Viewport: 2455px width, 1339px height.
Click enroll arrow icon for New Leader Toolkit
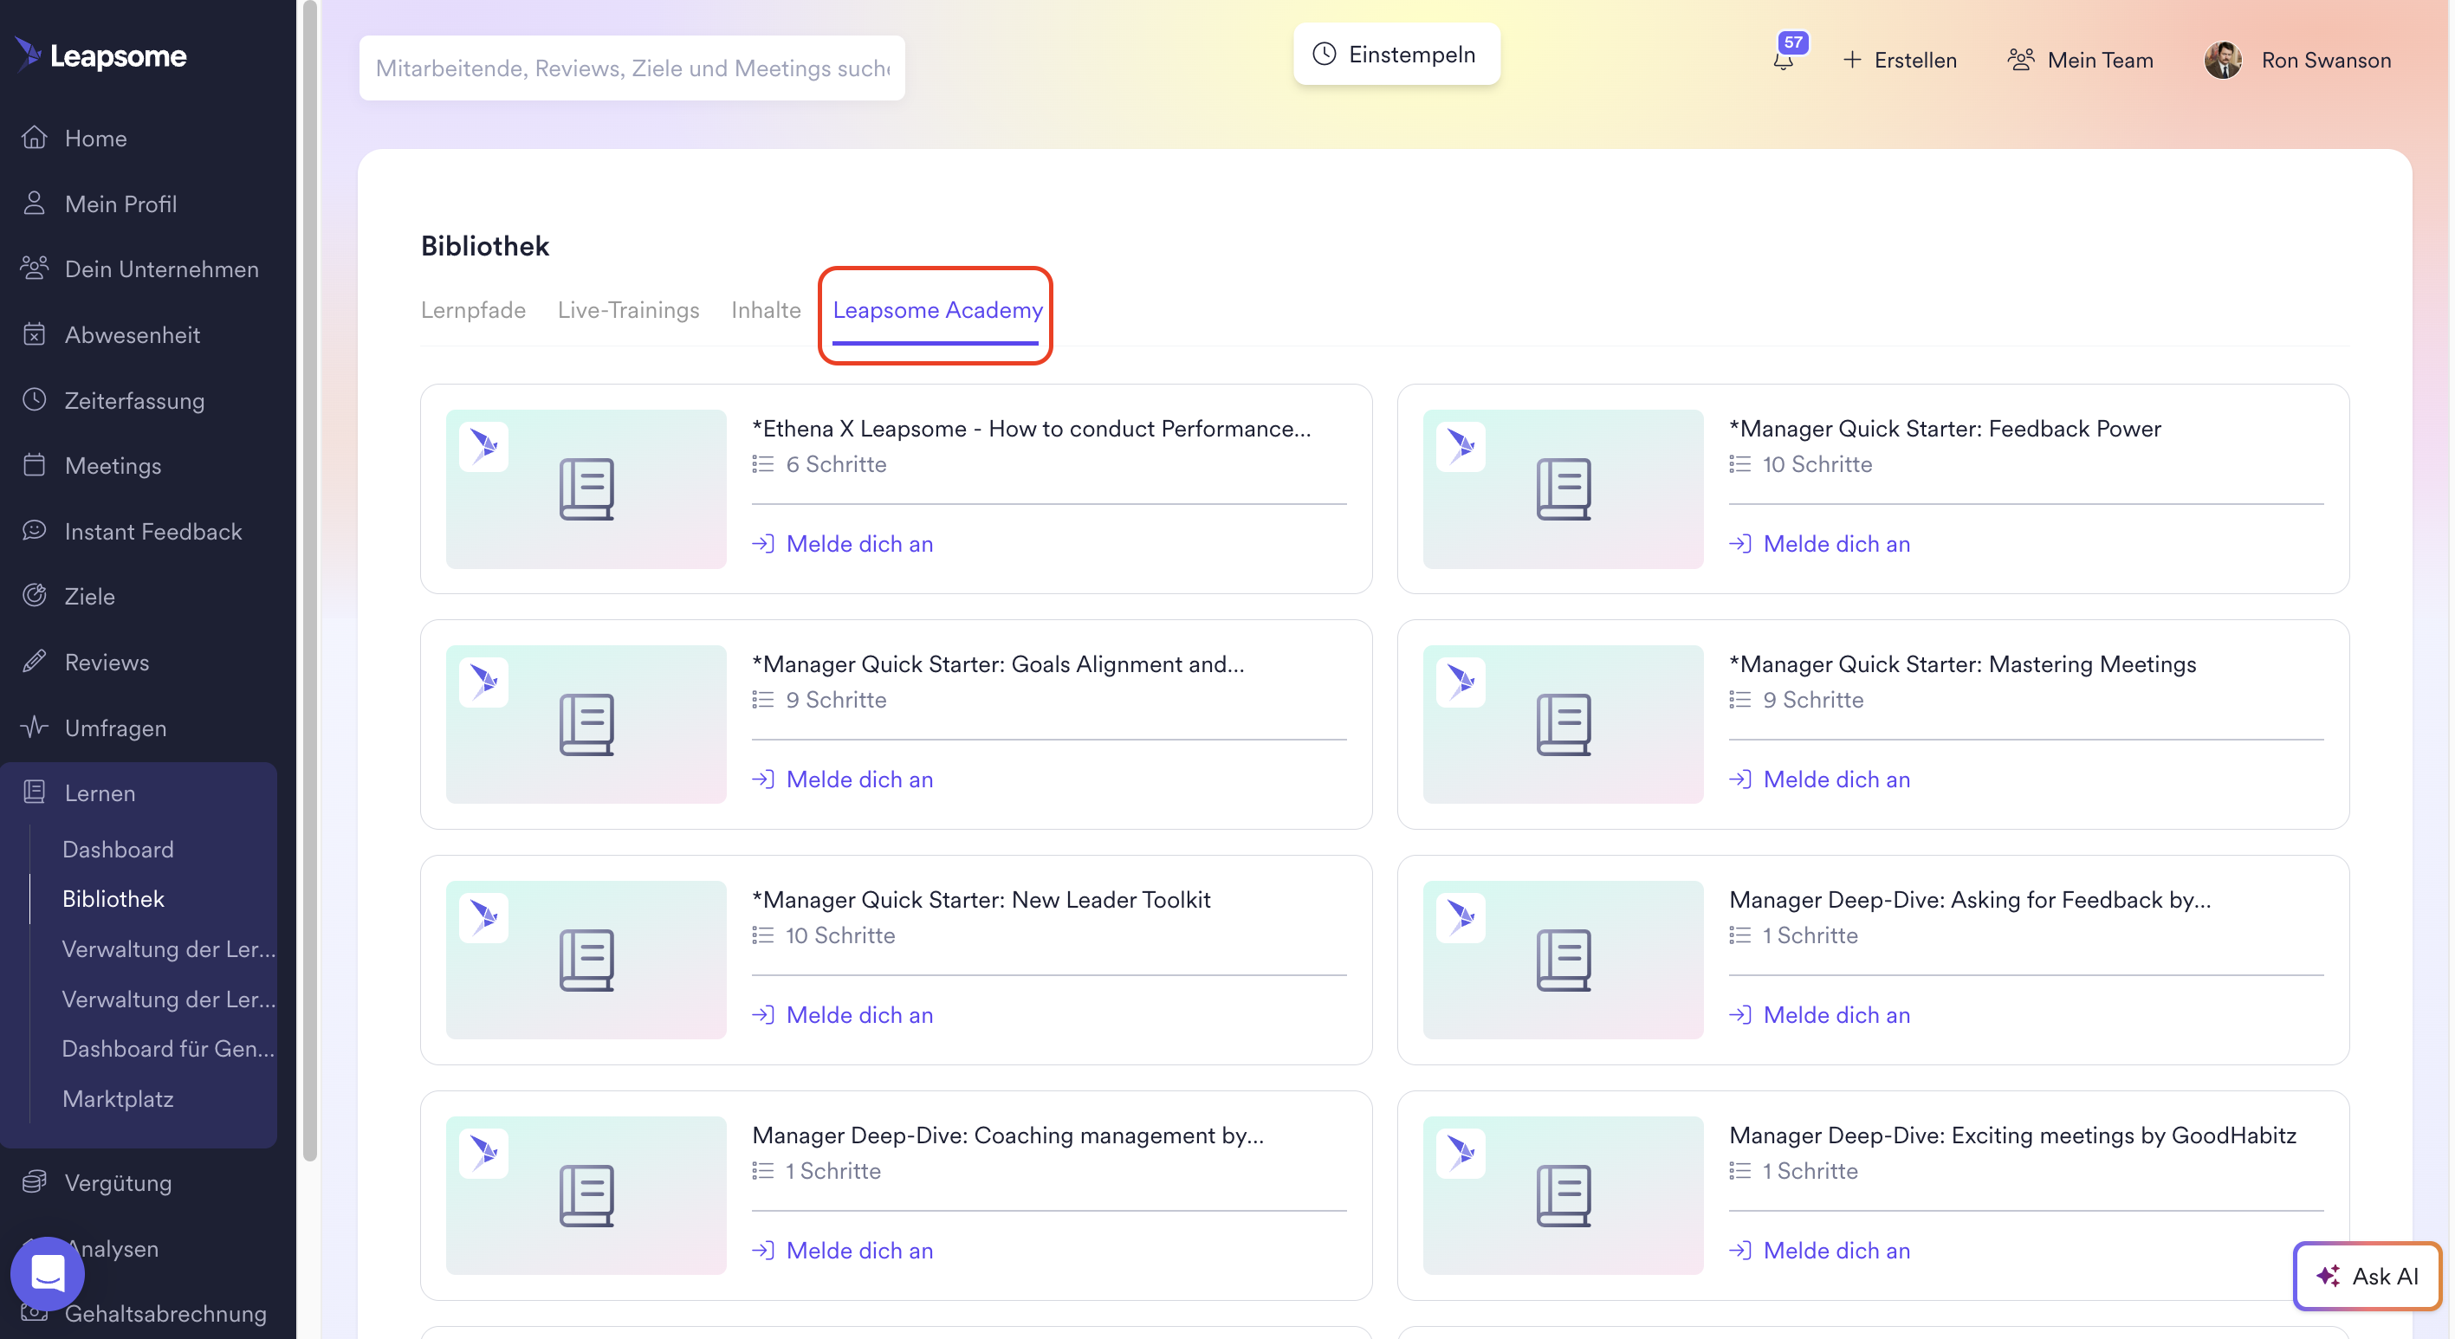[762, 1014]
